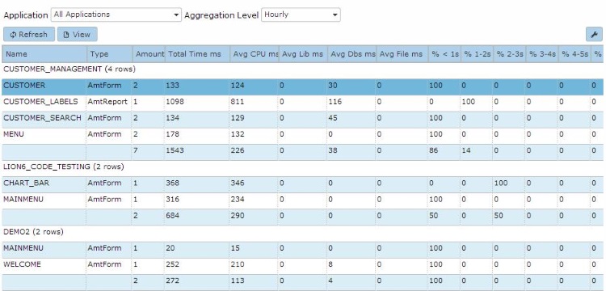Click the Avg CPU ms column header
Viewport: 606px width, 291px height.
254,54
